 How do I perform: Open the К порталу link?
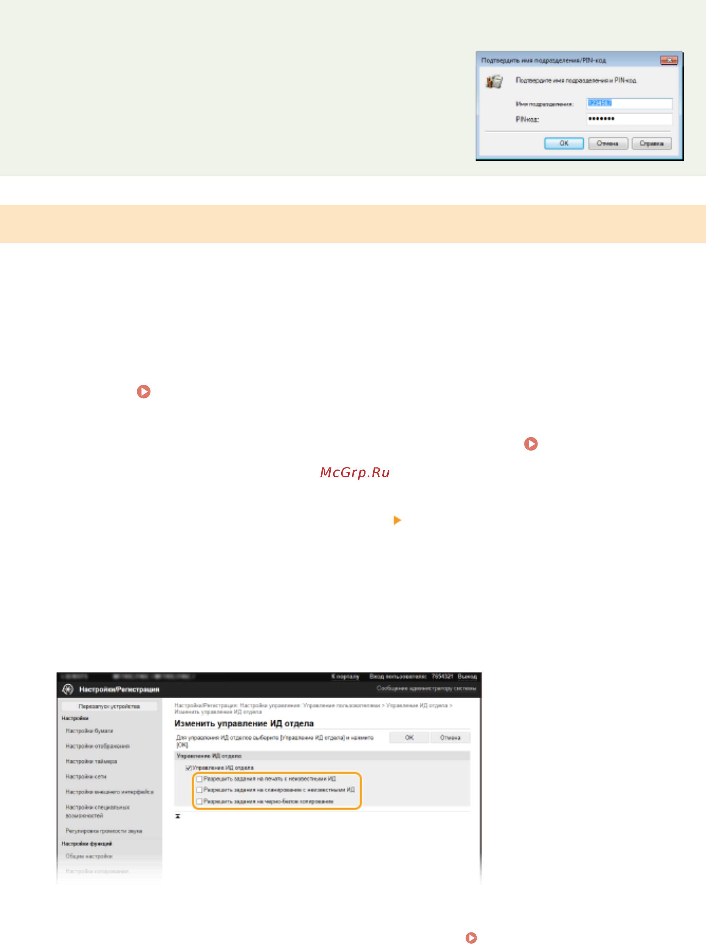coord(345,676)
